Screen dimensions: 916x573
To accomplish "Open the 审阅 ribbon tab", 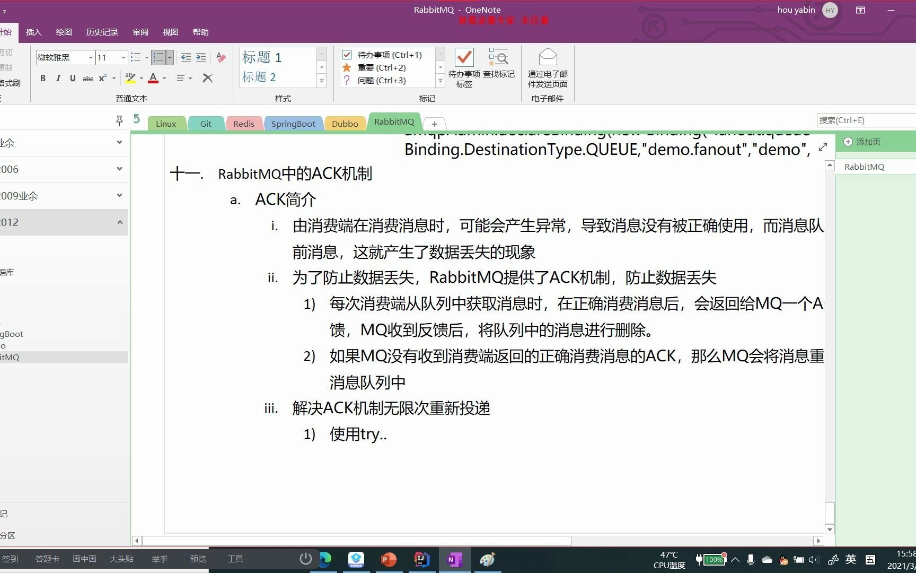I will tap(140, 32).
